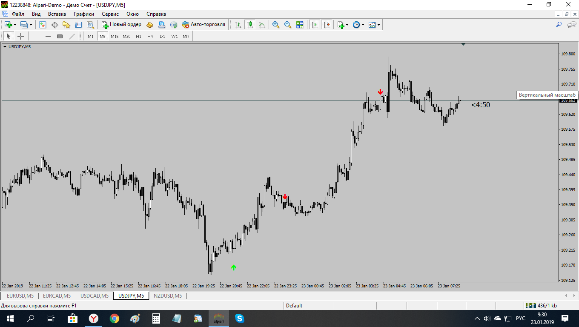Open the Strategy Tester magnifier icon
The width and height of the screenshot is (579, 327).
coord(90,25)
